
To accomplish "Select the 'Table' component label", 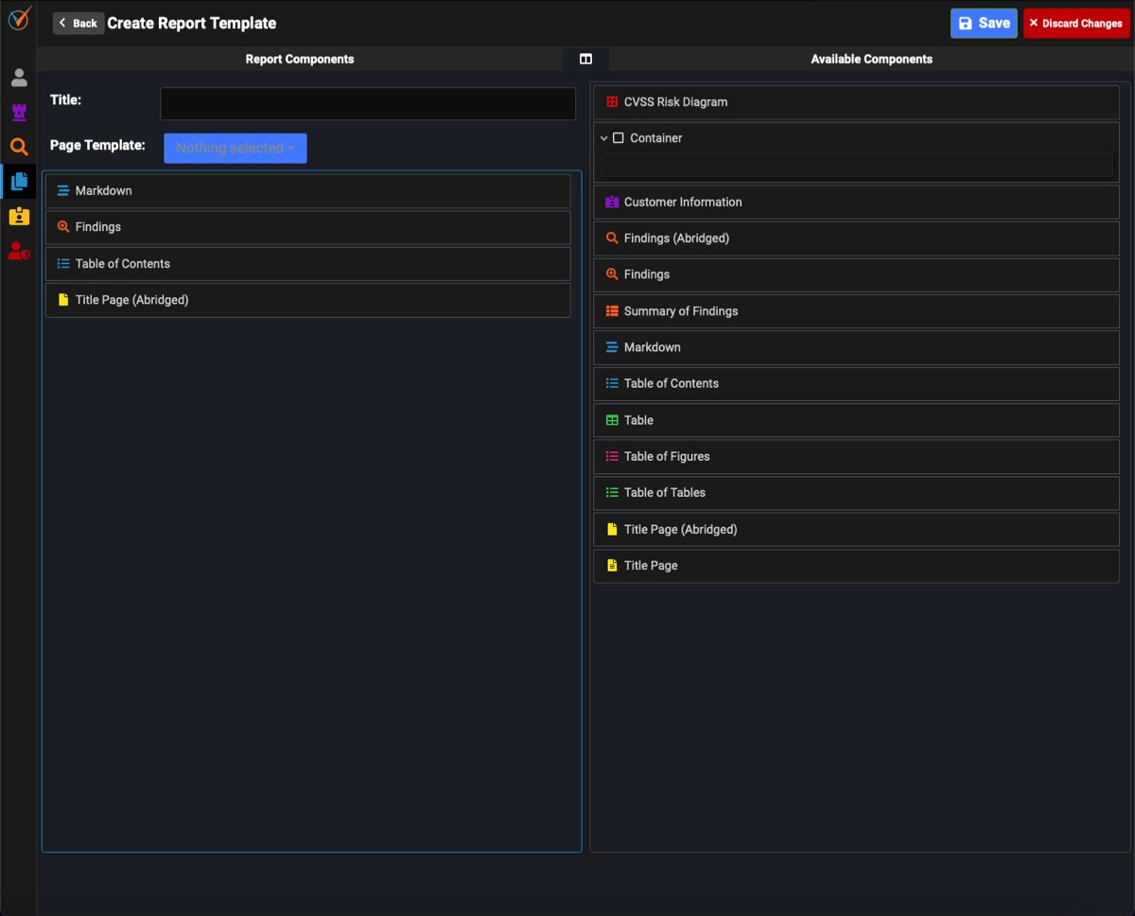I will [x=638, y=420].
